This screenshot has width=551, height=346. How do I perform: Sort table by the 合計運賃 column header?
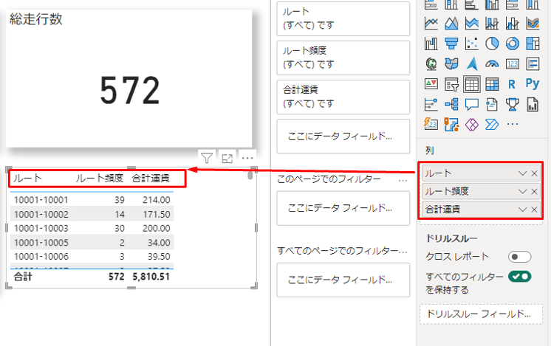(x=151, y=179)
